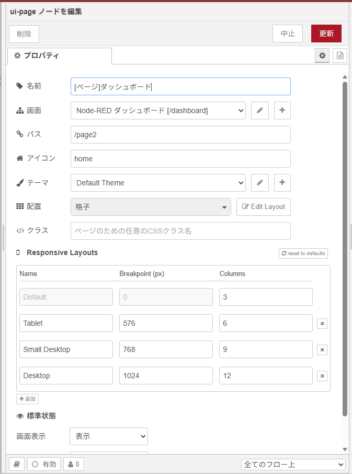This screenshot has height=474, width=352.
Task: Add a new 画面 with plus icon
Action: click(282, 111)
